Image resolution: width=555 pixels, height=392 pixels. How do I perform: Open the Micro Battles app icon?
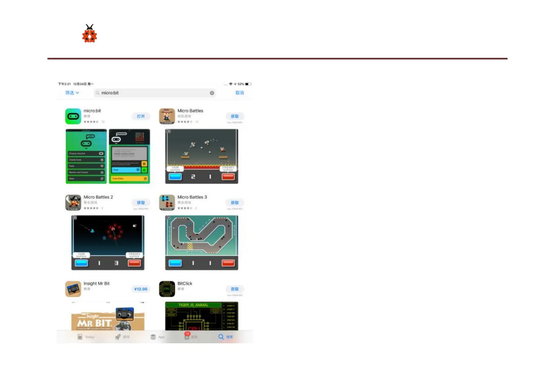pos(167,116)
